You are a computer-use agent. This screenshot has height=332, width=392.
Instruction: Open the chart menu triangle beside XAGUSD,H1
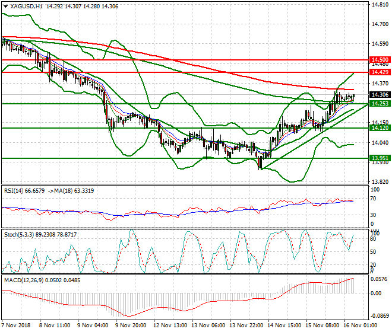(6, 7)
